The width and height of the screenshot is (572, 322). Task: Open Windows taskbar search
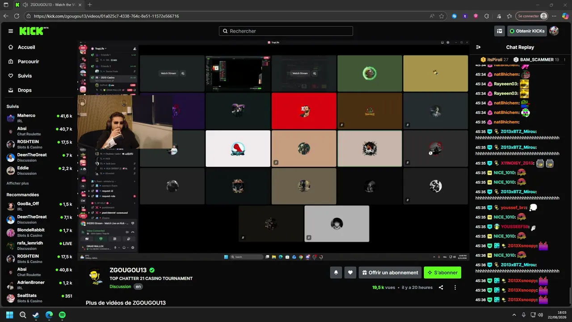tap(23, 315)
